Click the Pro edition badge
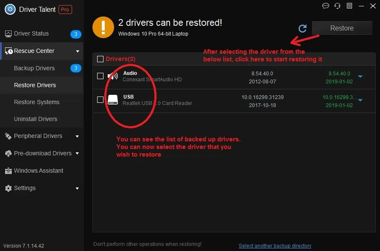This screenshot has height=251, width=380. click(65, 10)
